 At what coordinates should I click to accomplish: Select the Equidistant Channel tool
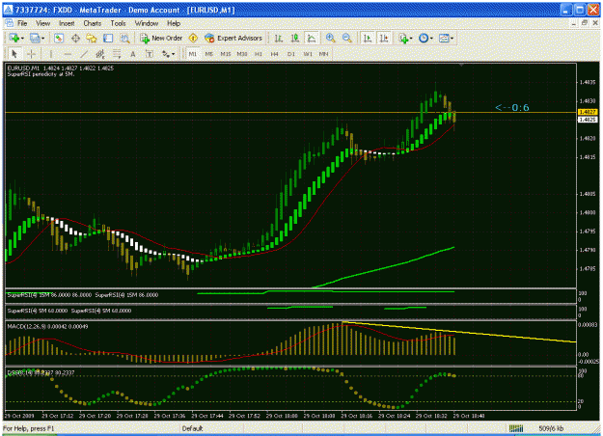tap(100, 54)
